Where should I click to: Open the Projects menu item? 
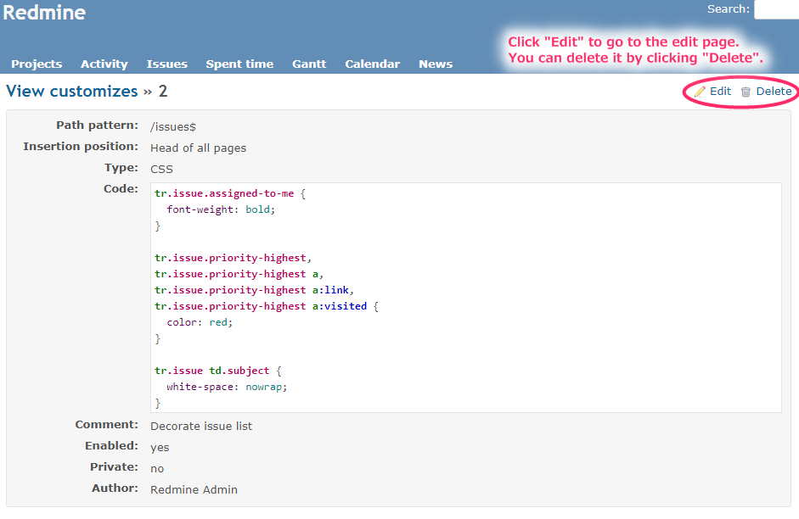37,64
